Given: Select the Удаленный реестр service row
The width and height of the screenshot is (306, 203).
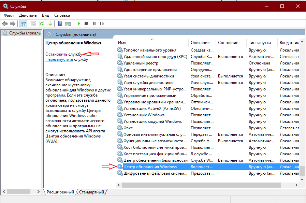Looking at the screenshot, I should point(208,63).
